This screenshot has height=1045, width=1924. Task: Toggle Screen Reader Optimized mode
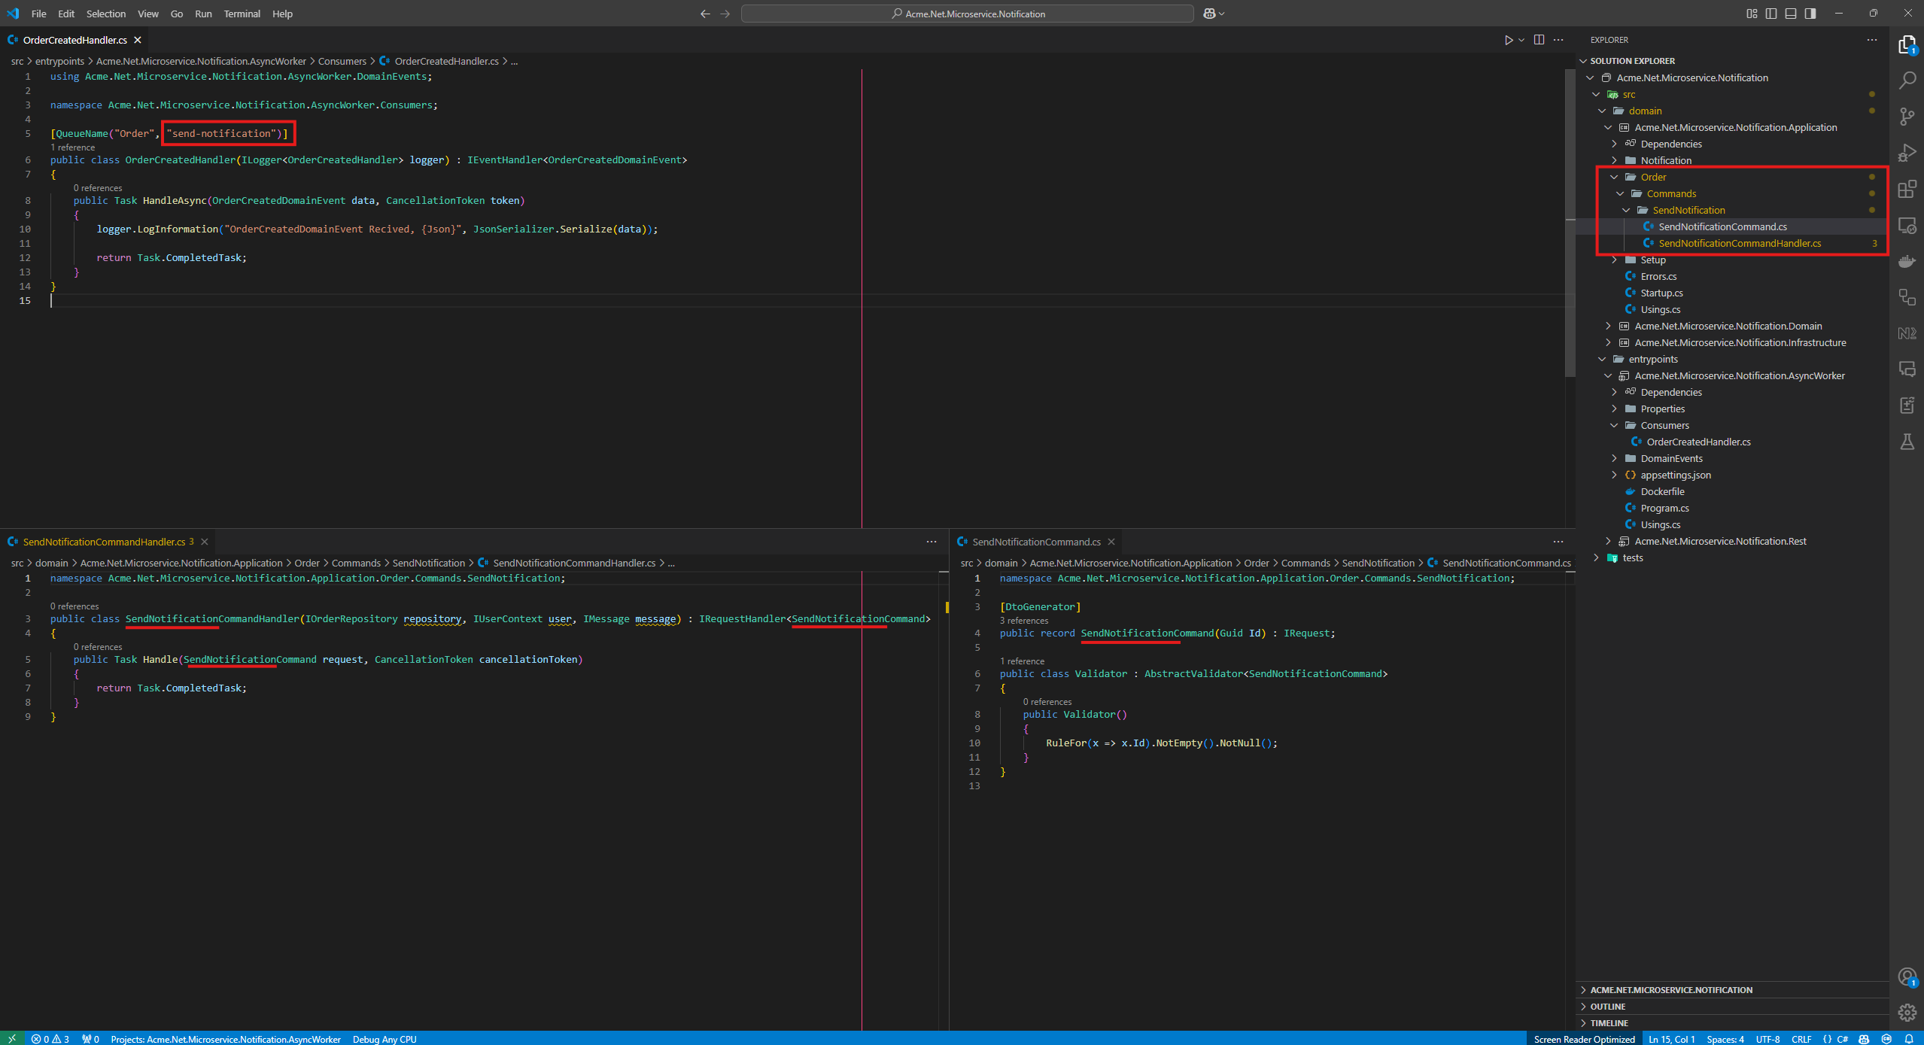[1585, 1039]
